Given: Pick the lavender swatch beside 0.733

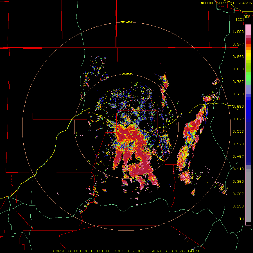Looking at the screenshot, I should (x=248, y=89).
